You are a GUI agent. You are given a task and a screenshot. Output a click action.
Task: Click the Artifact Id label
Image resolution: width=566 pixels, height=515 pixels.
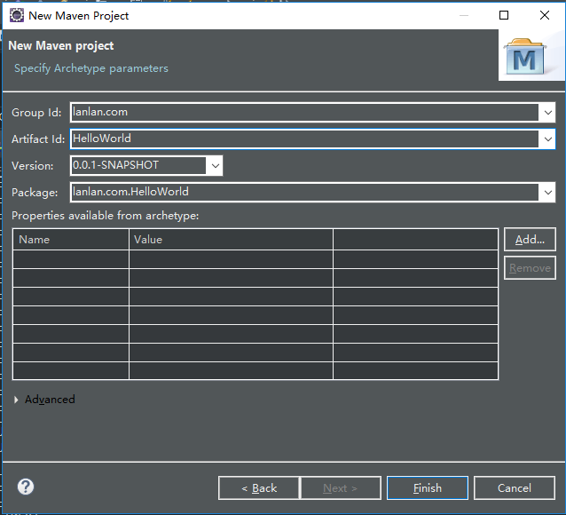point(38,139)
